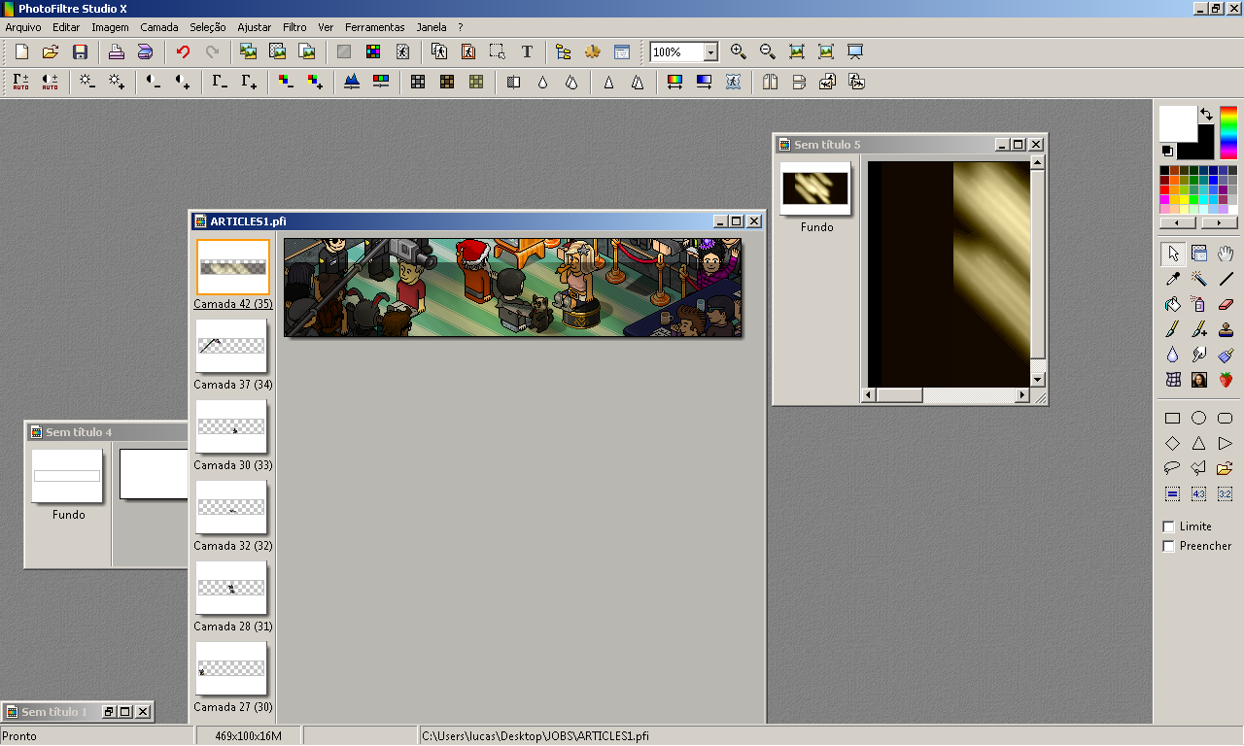The height and width of the screenshot is (746, 1244).
Task: Open the zoom percentage dropdown
Action: pyautogui.click(x=708, y=51)
